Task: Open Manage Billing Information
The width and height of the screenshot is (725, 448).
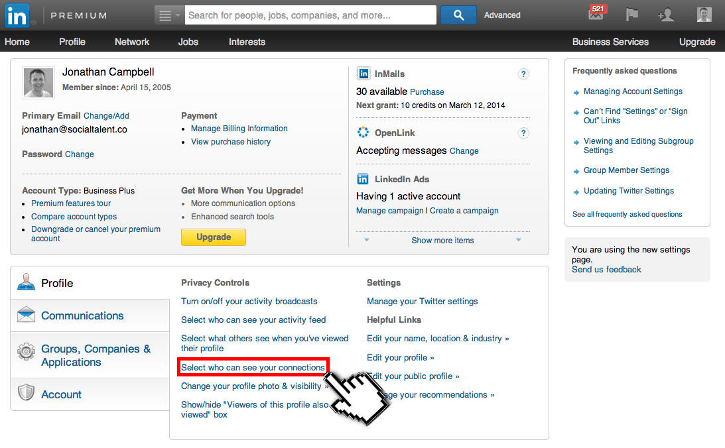Action: (x=239, y=129)
